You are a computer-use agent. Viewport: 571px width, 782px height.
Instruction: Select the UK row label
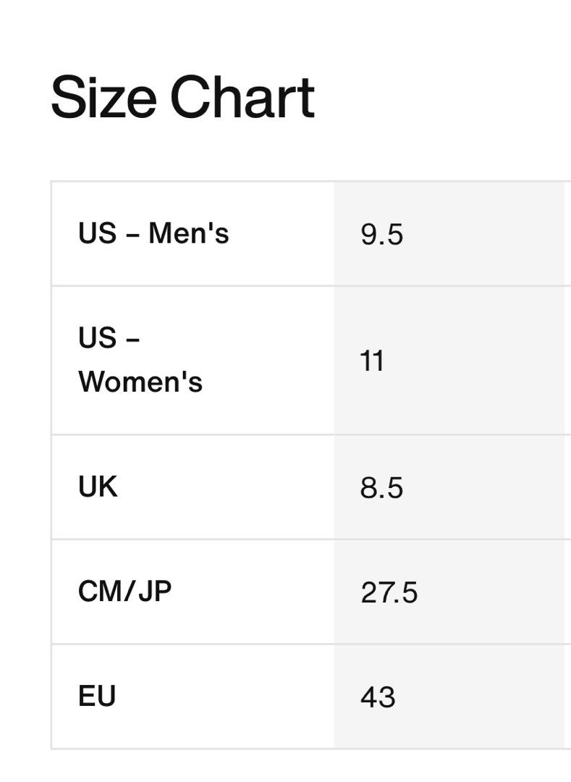(x=98, y=487)
